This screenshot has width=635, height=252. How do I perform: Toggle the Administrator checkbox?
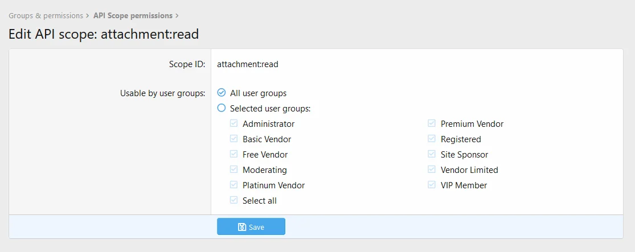(233, 124)
